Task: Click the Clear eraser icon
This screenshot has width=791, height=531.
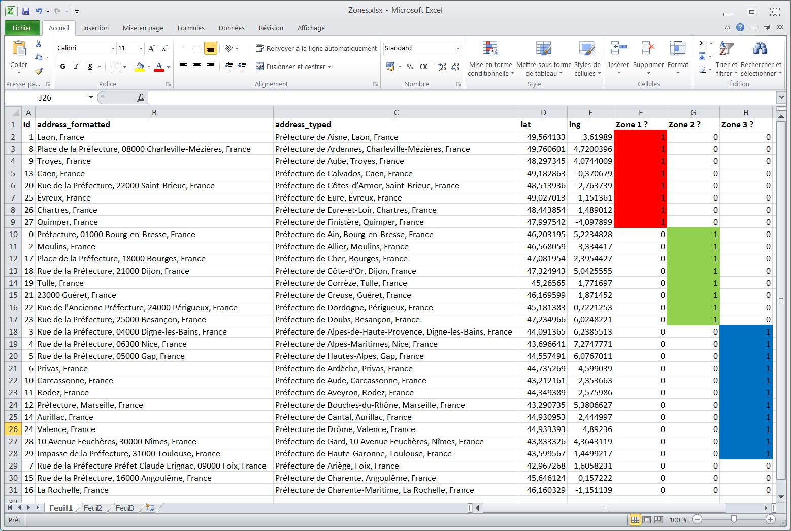Action: tap(702, 70)
